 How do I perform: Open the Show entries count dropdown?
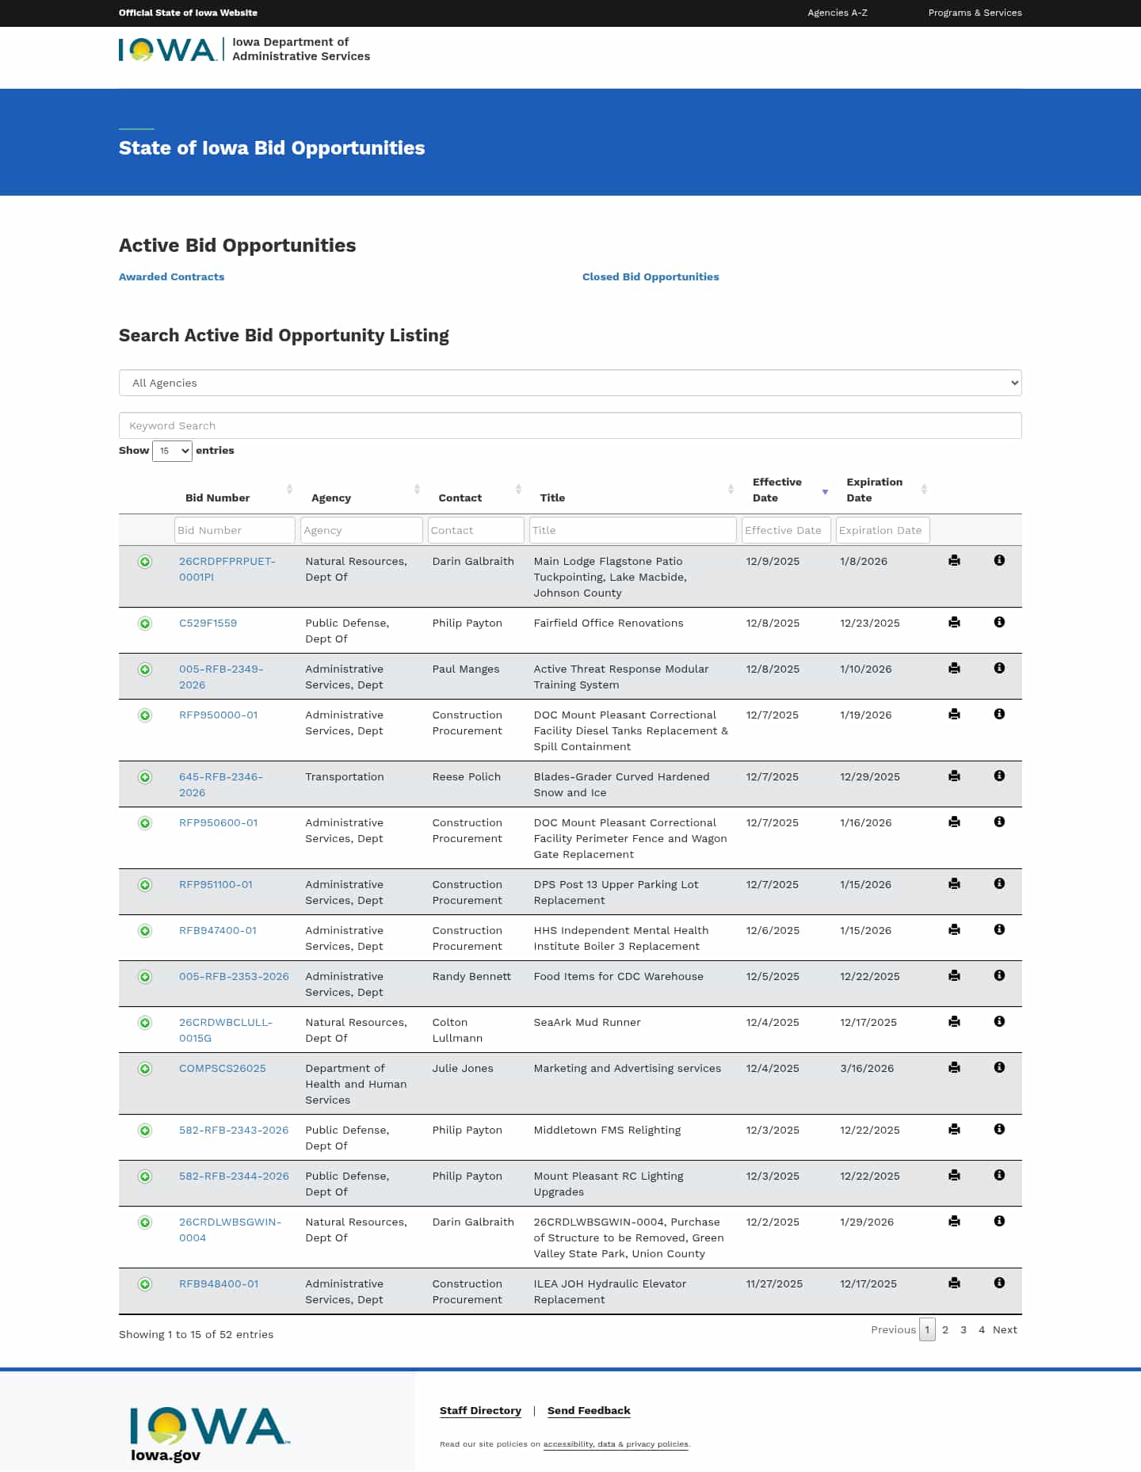(x=172, y=451)
